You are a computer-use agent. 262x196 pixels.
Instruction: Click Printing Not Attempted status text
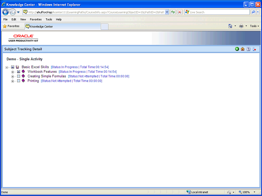72,81
